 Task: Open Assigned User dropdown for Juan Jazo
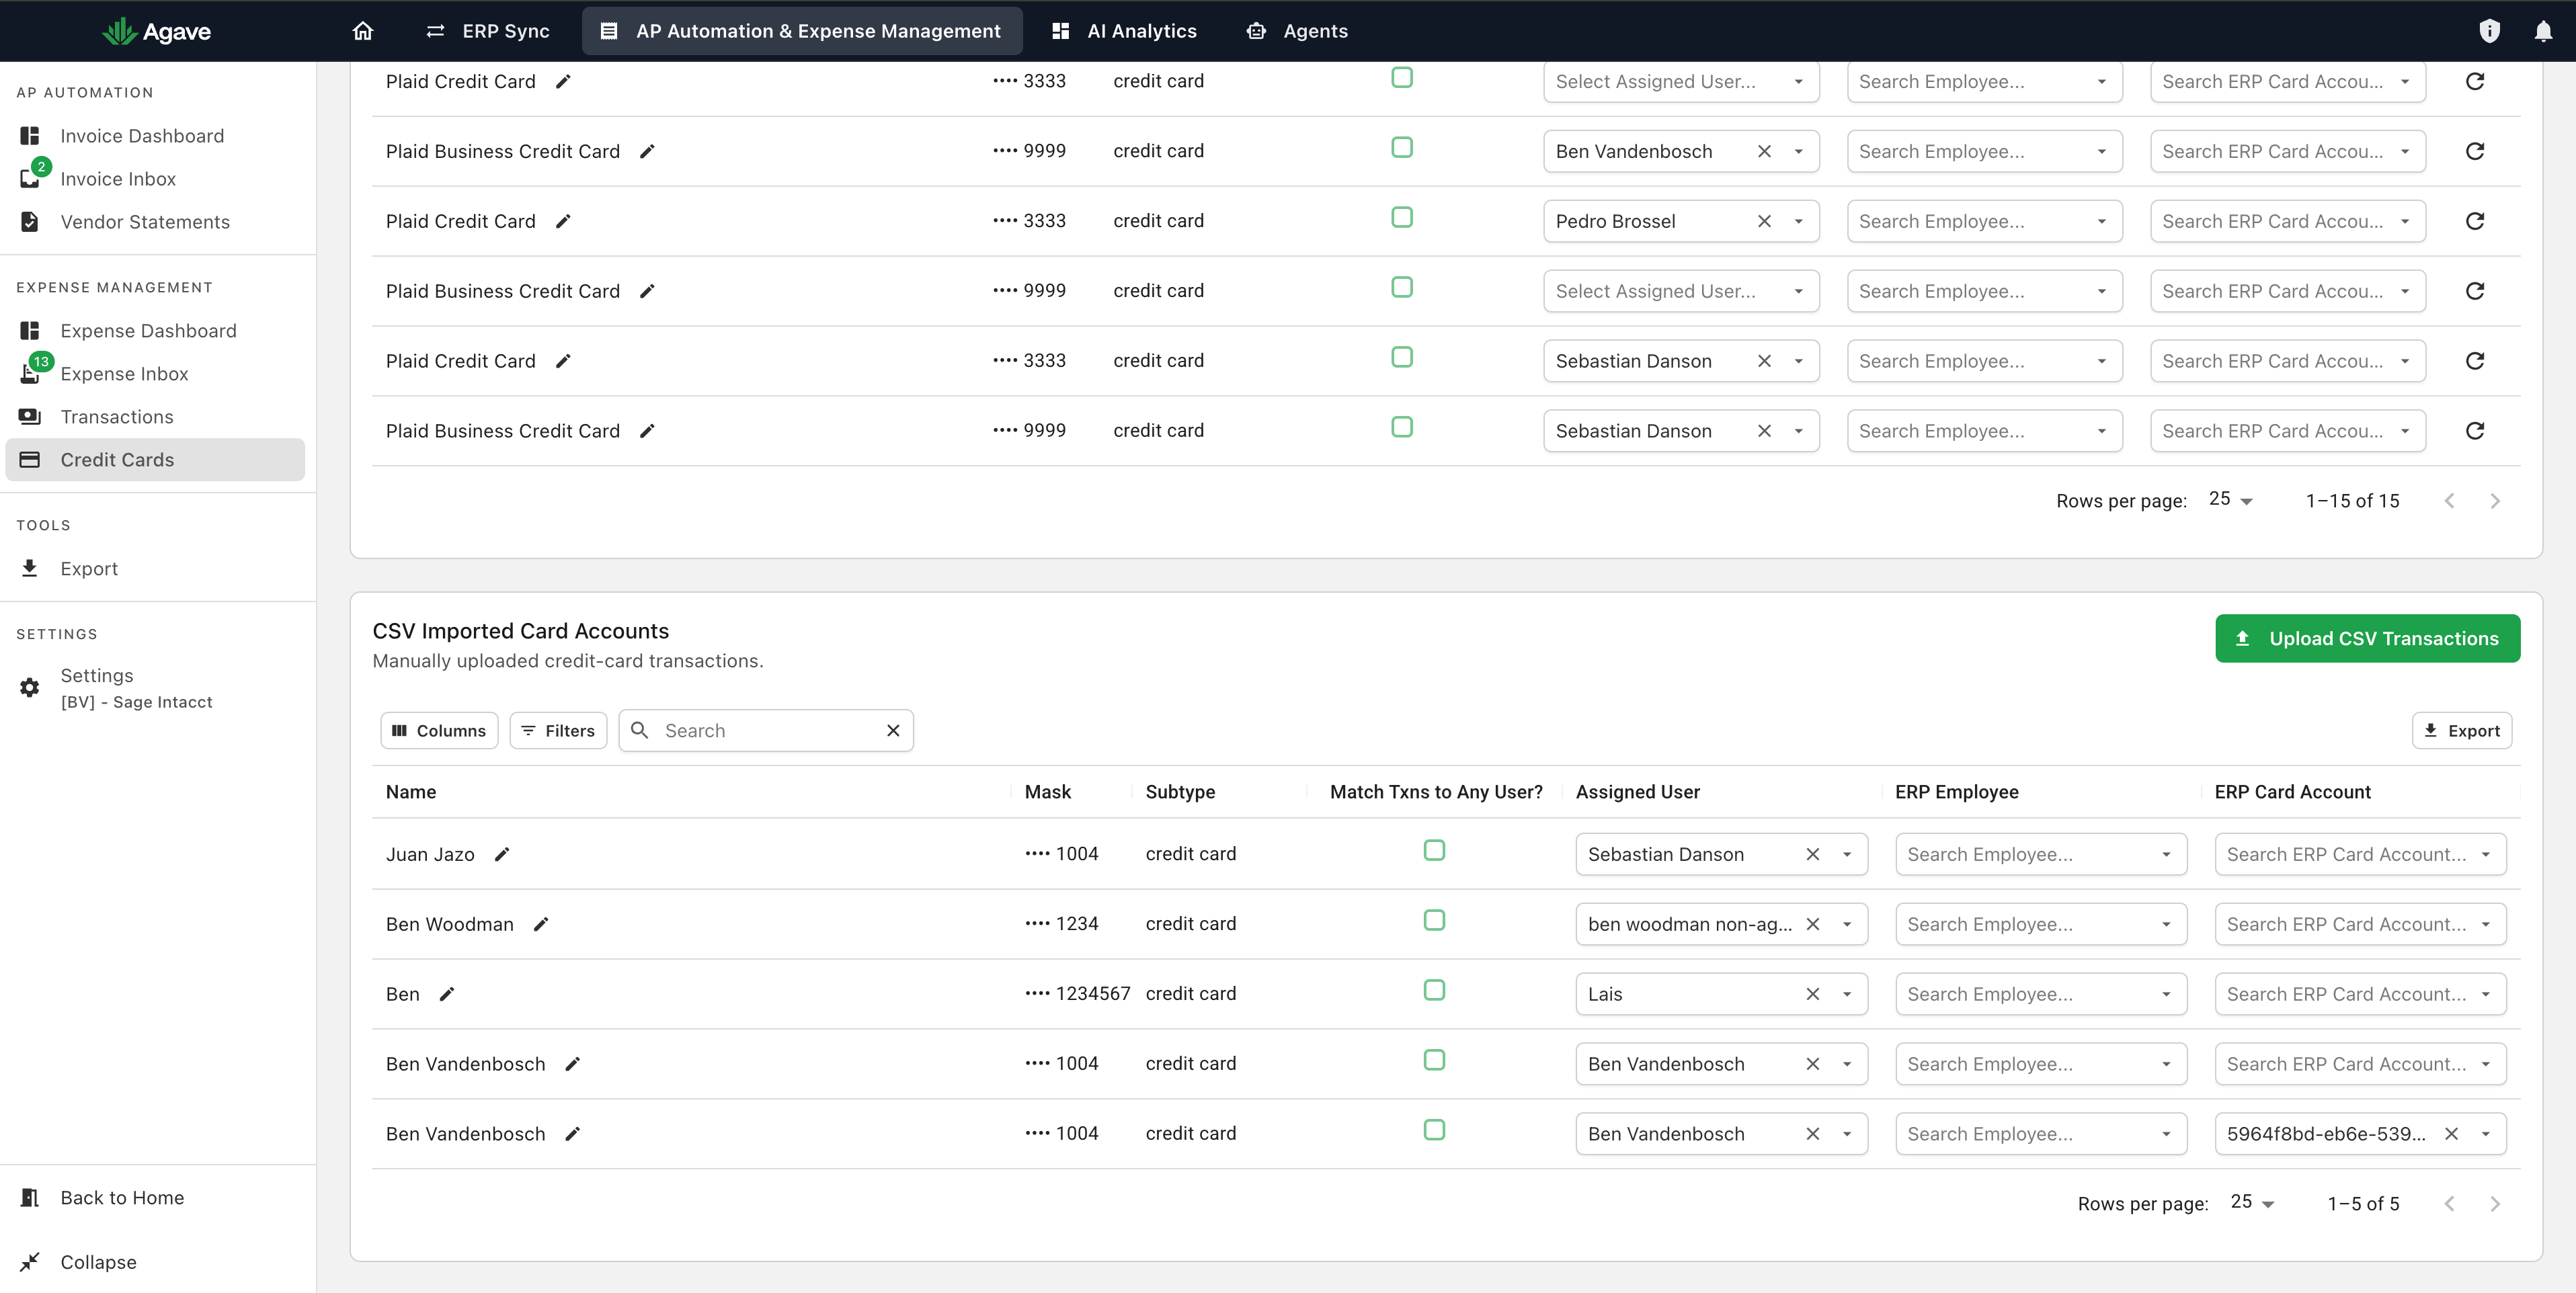point(1847,854)
